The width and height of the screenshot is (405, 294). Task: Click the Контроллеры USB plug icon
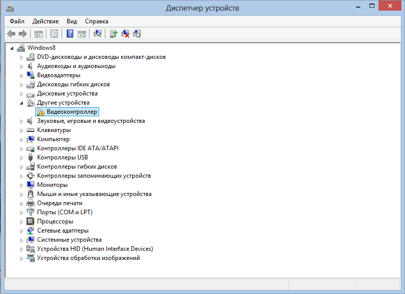point(31,157)
